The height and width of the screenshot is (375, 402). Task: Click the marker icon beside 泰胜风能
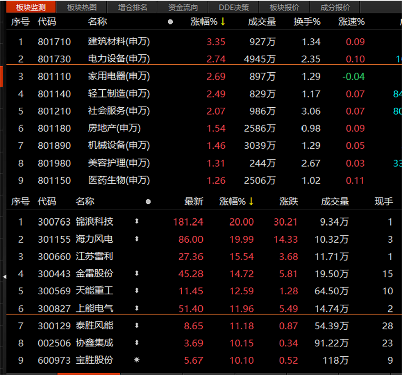(137, 326)
